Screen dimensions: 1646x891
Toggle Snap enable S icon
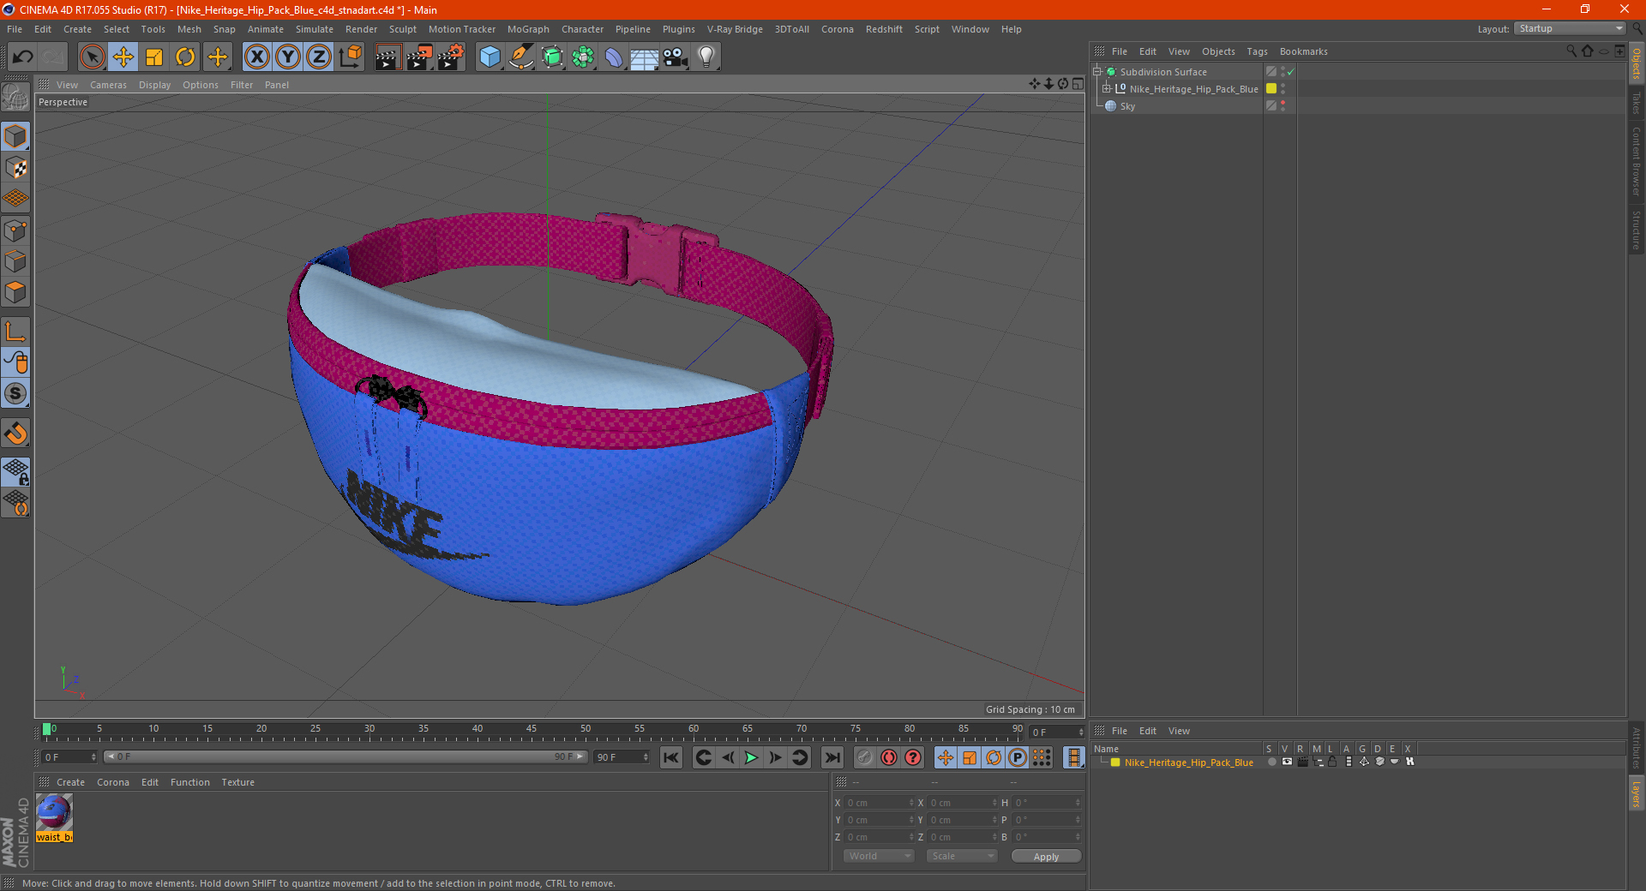click(x=15, y=394)
